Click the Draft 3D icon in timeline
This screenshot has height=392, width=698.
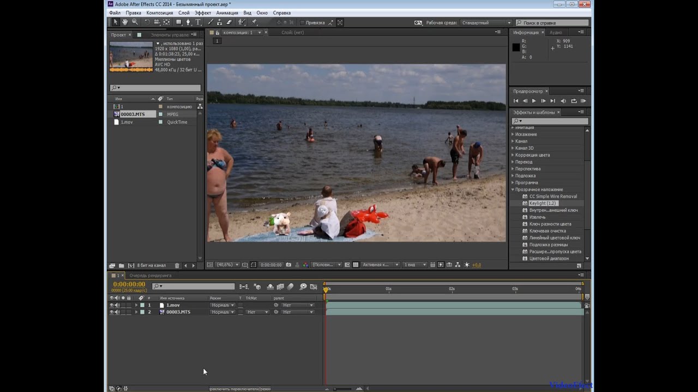pos(257,287)
